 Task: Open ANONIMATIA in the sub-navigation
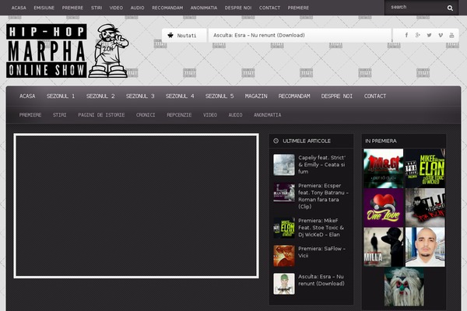pyautogui.click(x=268, y=115)
